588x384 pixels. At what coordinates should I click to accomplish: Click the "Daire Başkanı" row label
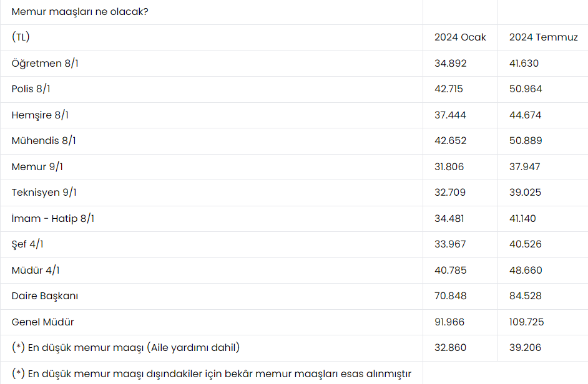[45, 296]
